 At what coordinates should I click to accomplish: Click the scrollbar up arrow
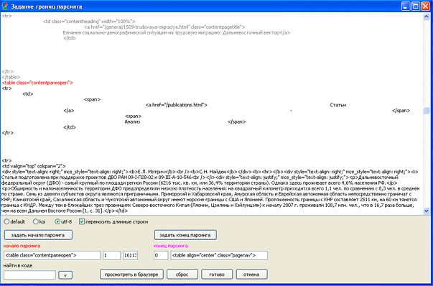point(426,17)
